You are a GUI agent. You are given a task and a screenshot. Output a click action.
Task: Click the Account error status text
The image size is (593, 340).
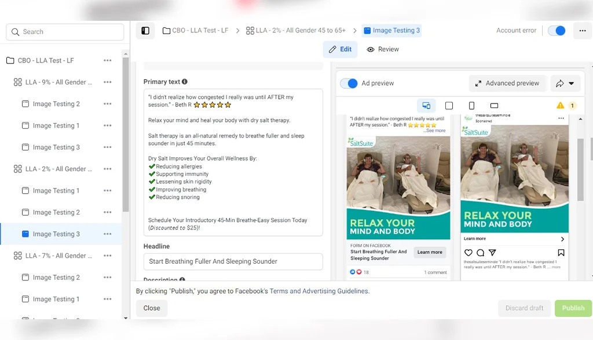[x=516, y=31]
